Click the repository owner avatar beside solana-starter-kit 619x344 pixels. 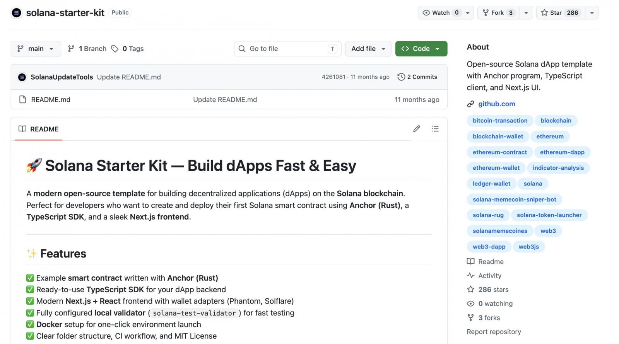tap(17, 13)
